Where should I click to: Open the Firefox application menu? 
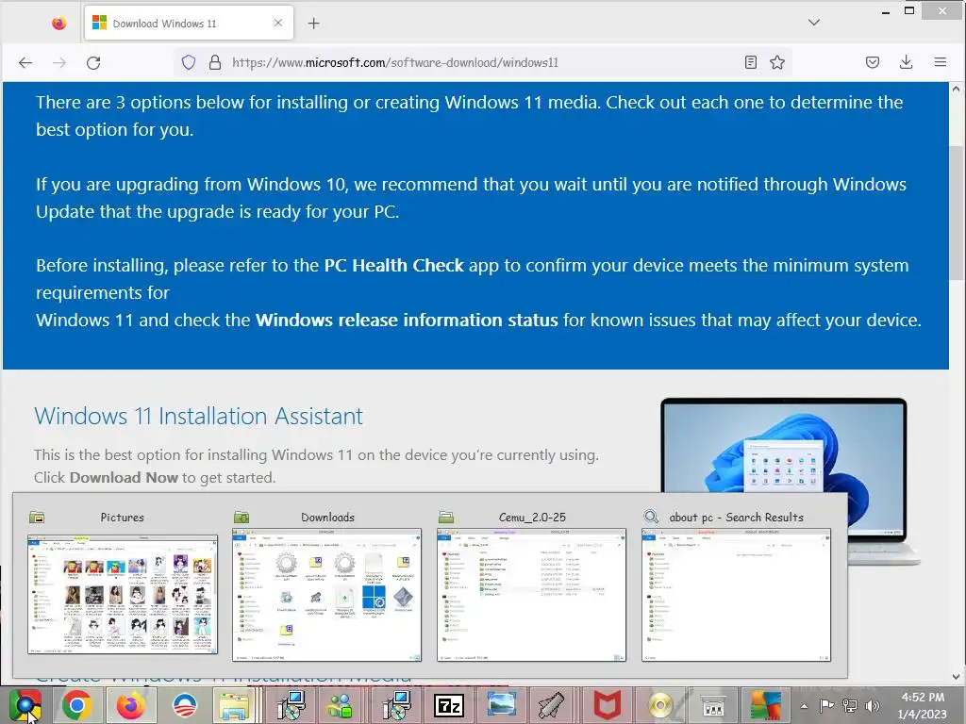(940, 62)
